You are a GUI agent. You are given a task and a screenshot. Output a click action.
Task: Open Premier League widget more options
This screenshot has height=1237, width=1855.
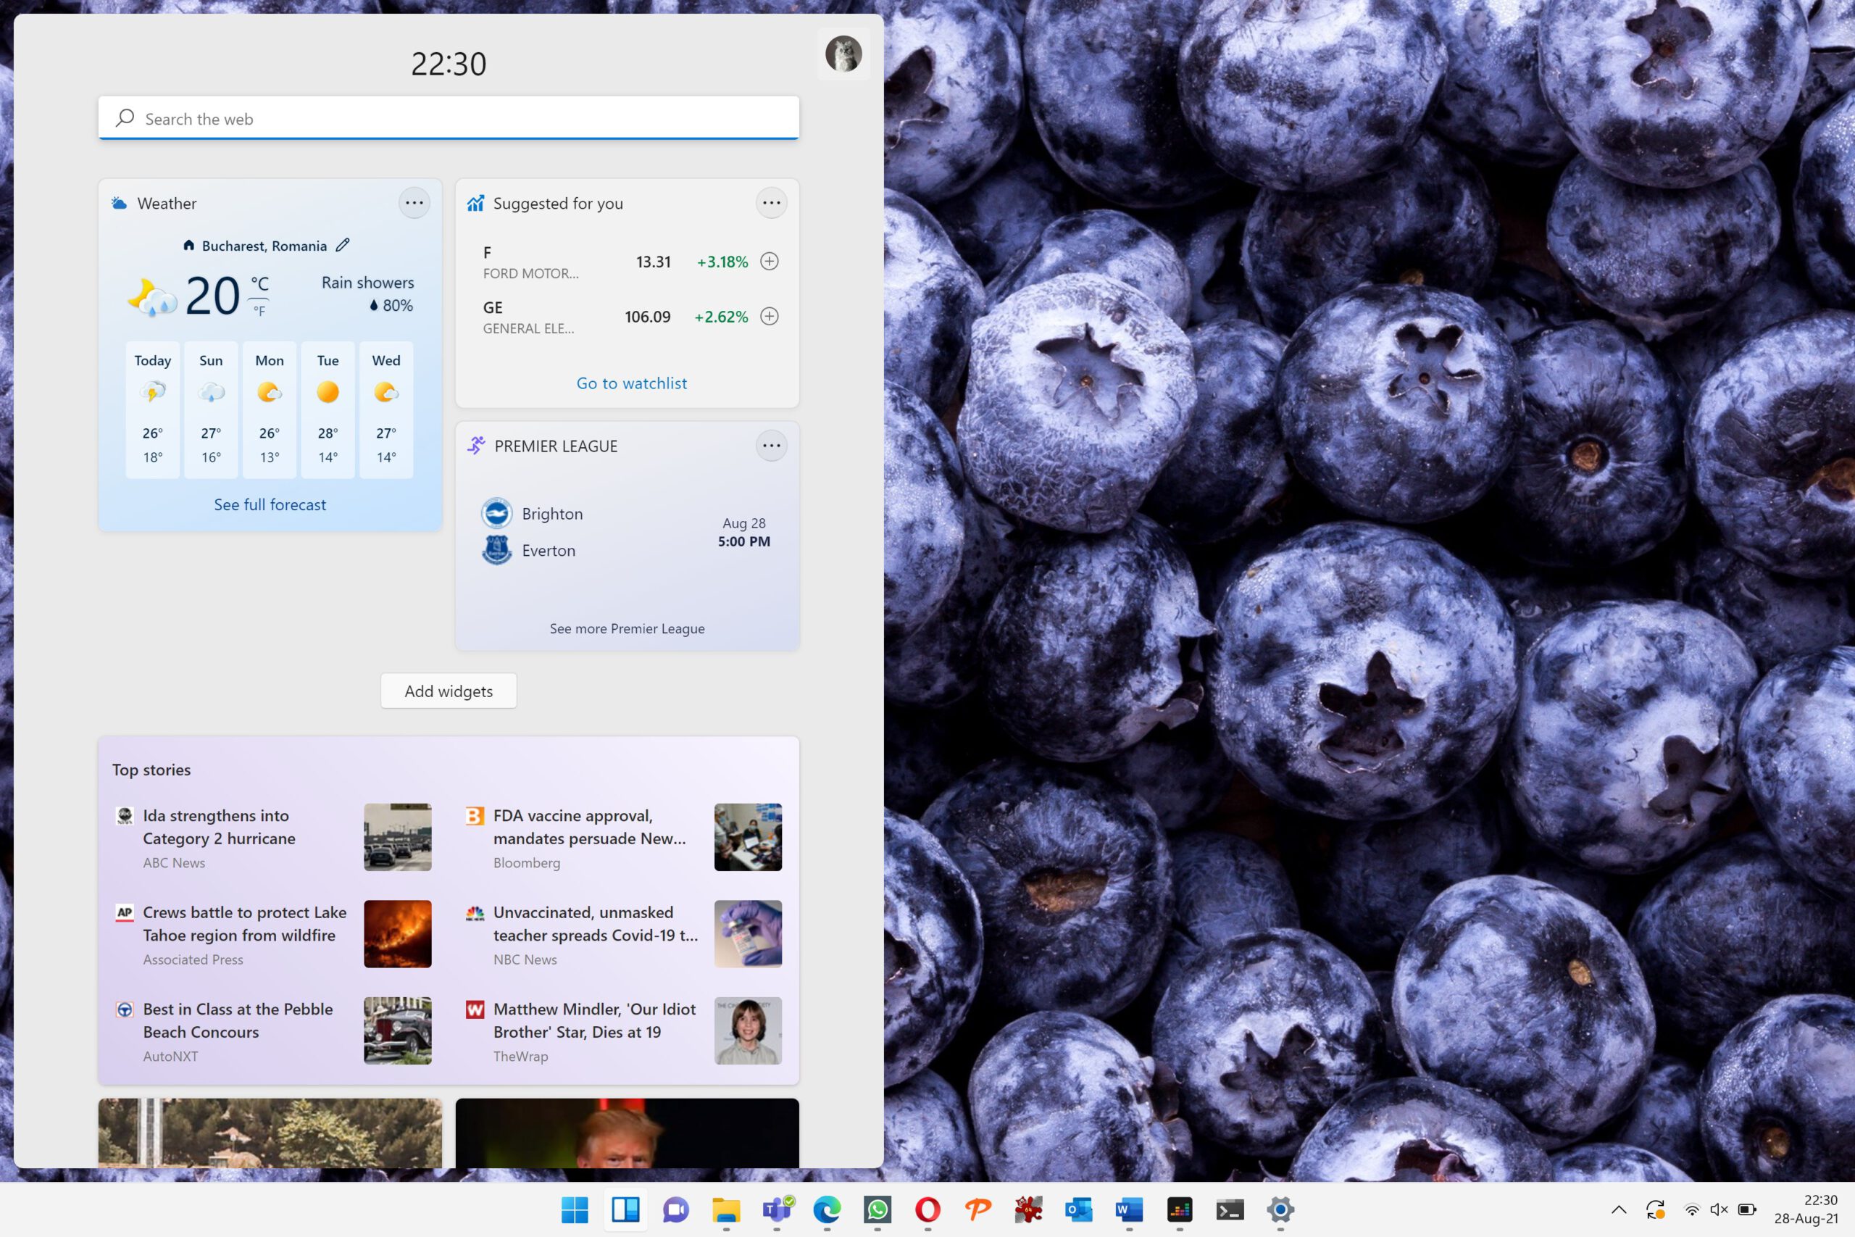(770, 446)
